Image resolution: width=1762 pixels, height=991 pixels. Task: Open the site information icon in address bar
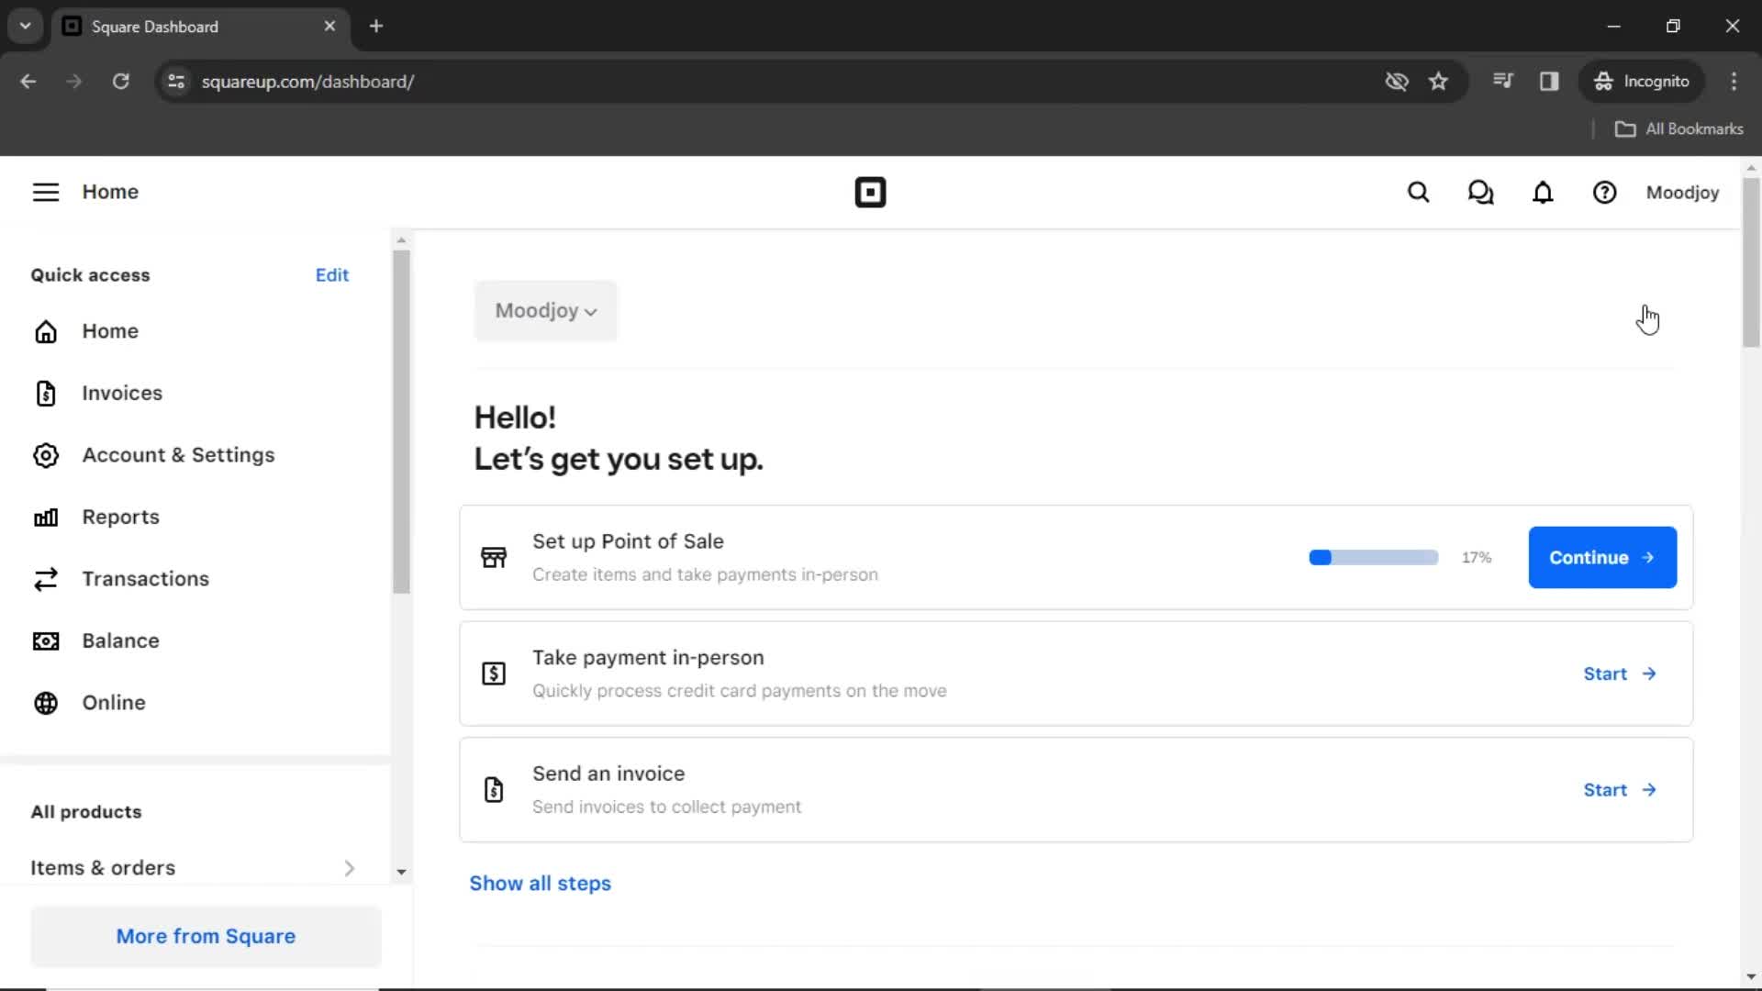(176, 82)
